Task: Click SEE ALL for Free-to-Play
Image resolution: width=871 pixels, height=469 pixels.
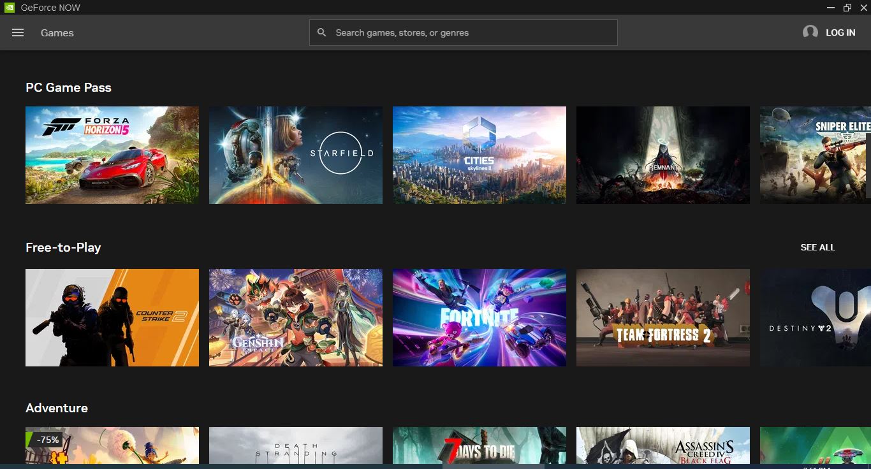Action: click(x=817, y=247)
